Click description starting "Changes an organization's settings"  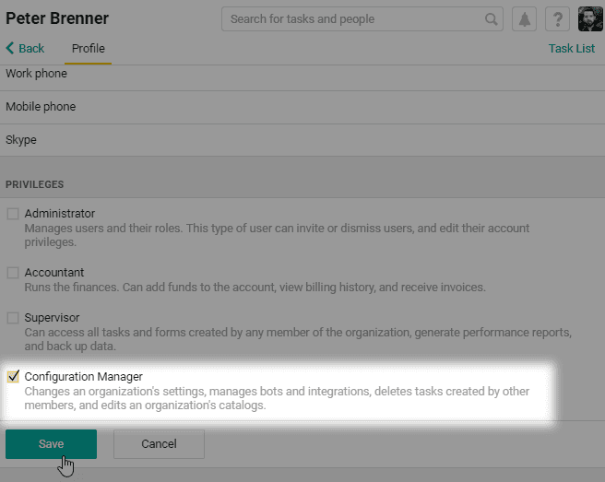click(x=277, y=398)
